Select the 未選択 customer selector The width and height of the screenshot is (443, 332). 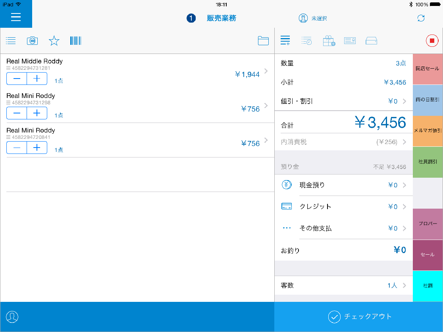click(x=313, y=18)
